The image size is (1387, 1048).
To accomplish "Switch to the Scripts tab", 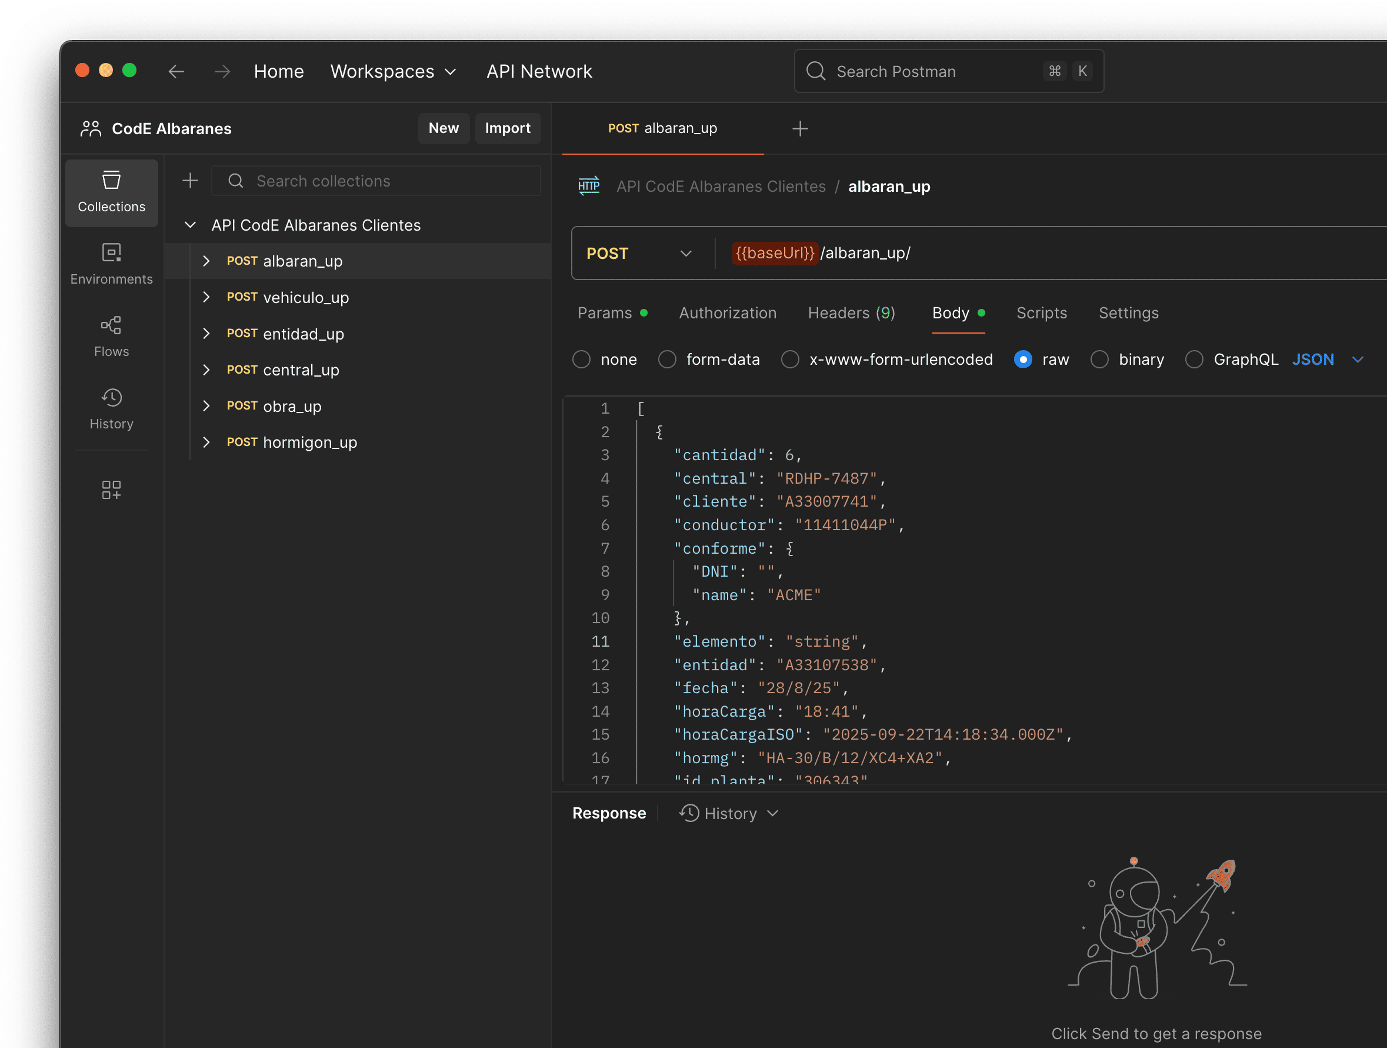I will coord(1041,313).
